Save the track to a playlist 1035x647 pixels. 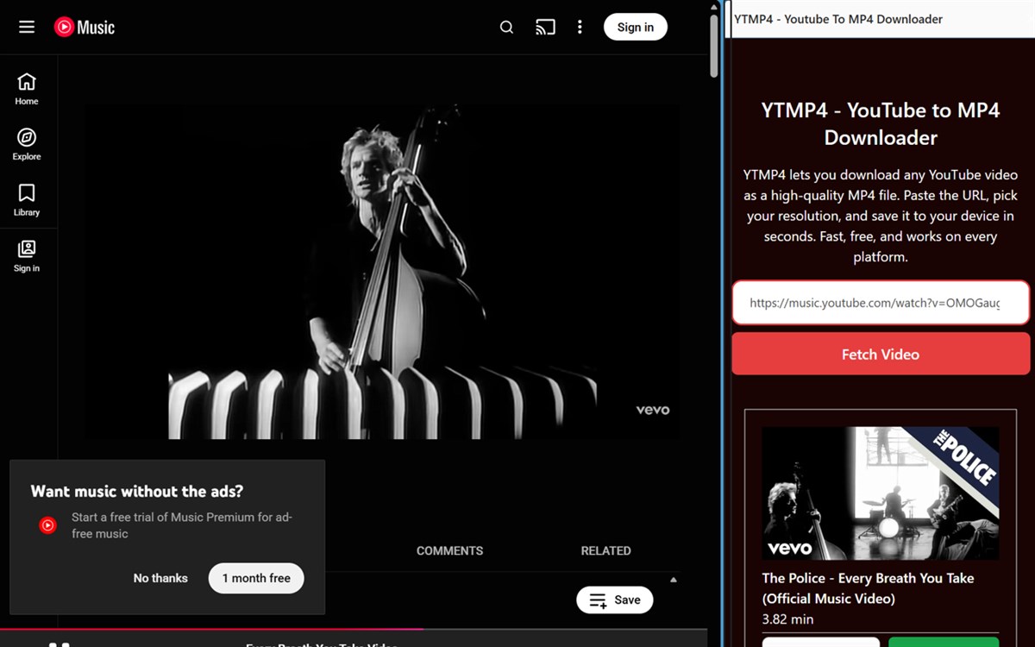(x=615, y=600)
